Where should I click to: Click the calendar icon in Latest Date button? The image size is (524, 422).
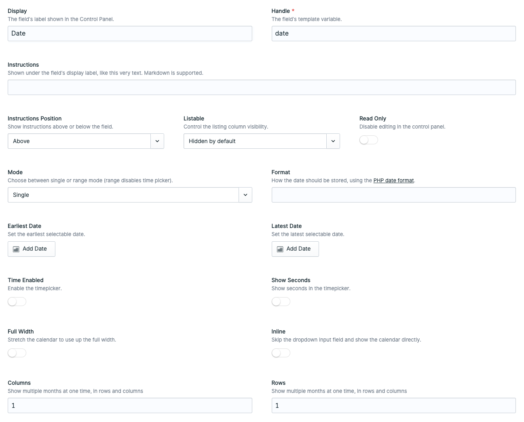[x=280, y=249]
